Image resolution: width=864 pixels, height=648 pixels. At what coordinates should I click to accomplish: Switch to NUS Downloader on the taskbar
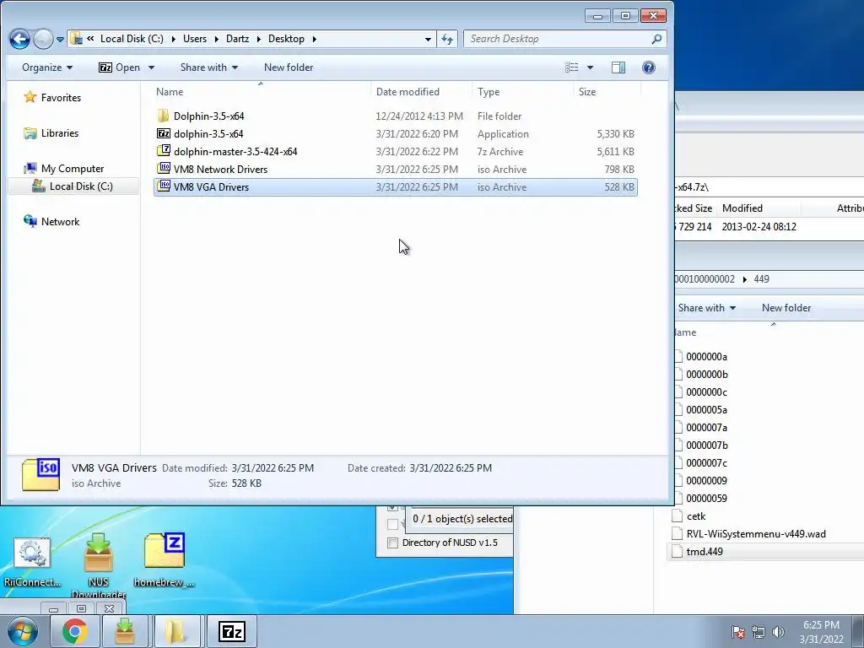point(125,631)
